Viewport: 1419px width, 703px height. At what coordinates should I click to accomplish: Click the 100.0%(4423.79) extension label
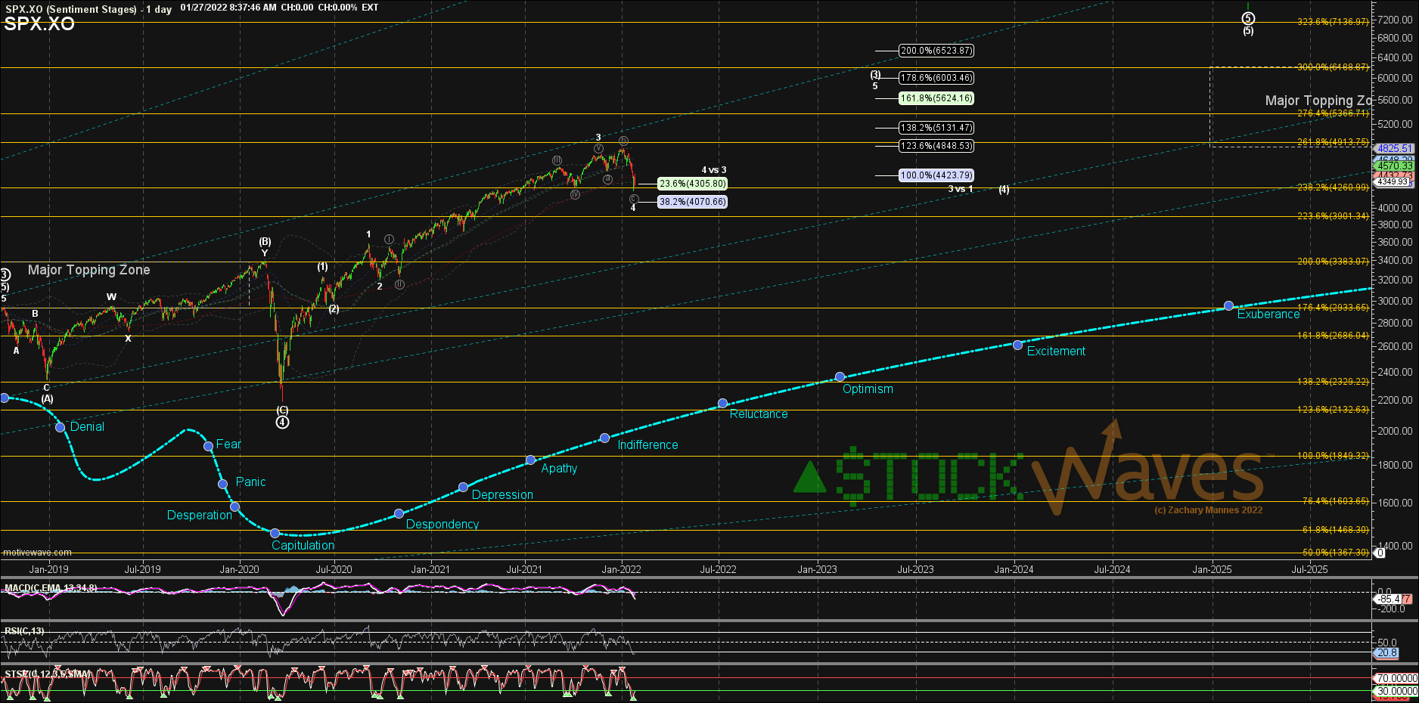(936, 175)
